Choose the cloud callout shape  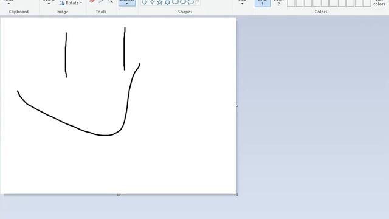190,2
